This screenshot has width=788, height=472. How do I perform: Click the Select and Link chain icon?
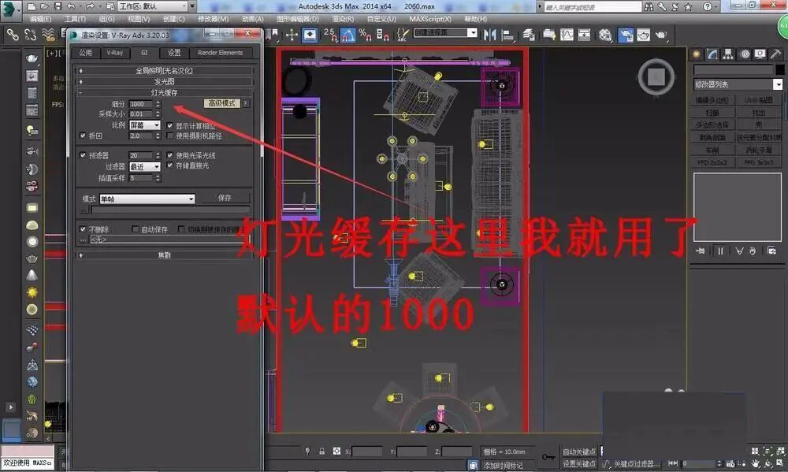pos(13,34)
